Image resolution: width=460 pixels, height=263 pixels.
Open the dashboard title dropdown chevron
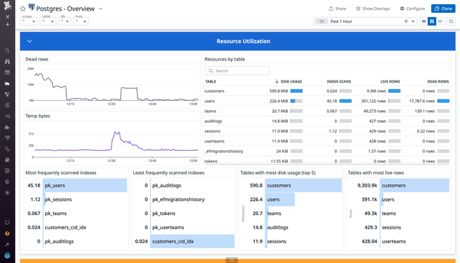(x=101, y=8)
